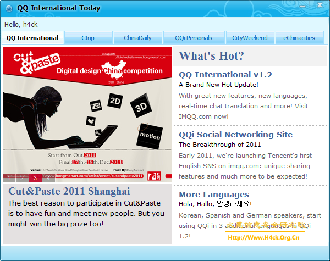Click the cut&paste logo in banner
330x261 pixels.
(x=37, y=63)
